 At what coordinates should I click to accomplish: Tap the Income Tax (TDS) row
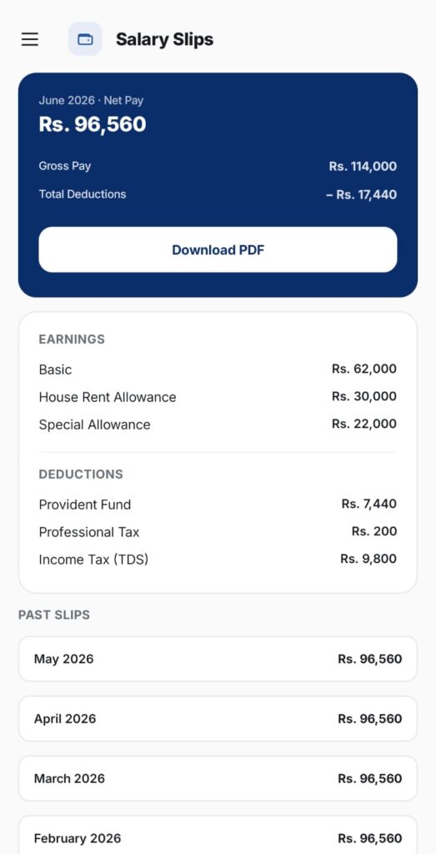(x=218, y=560)
